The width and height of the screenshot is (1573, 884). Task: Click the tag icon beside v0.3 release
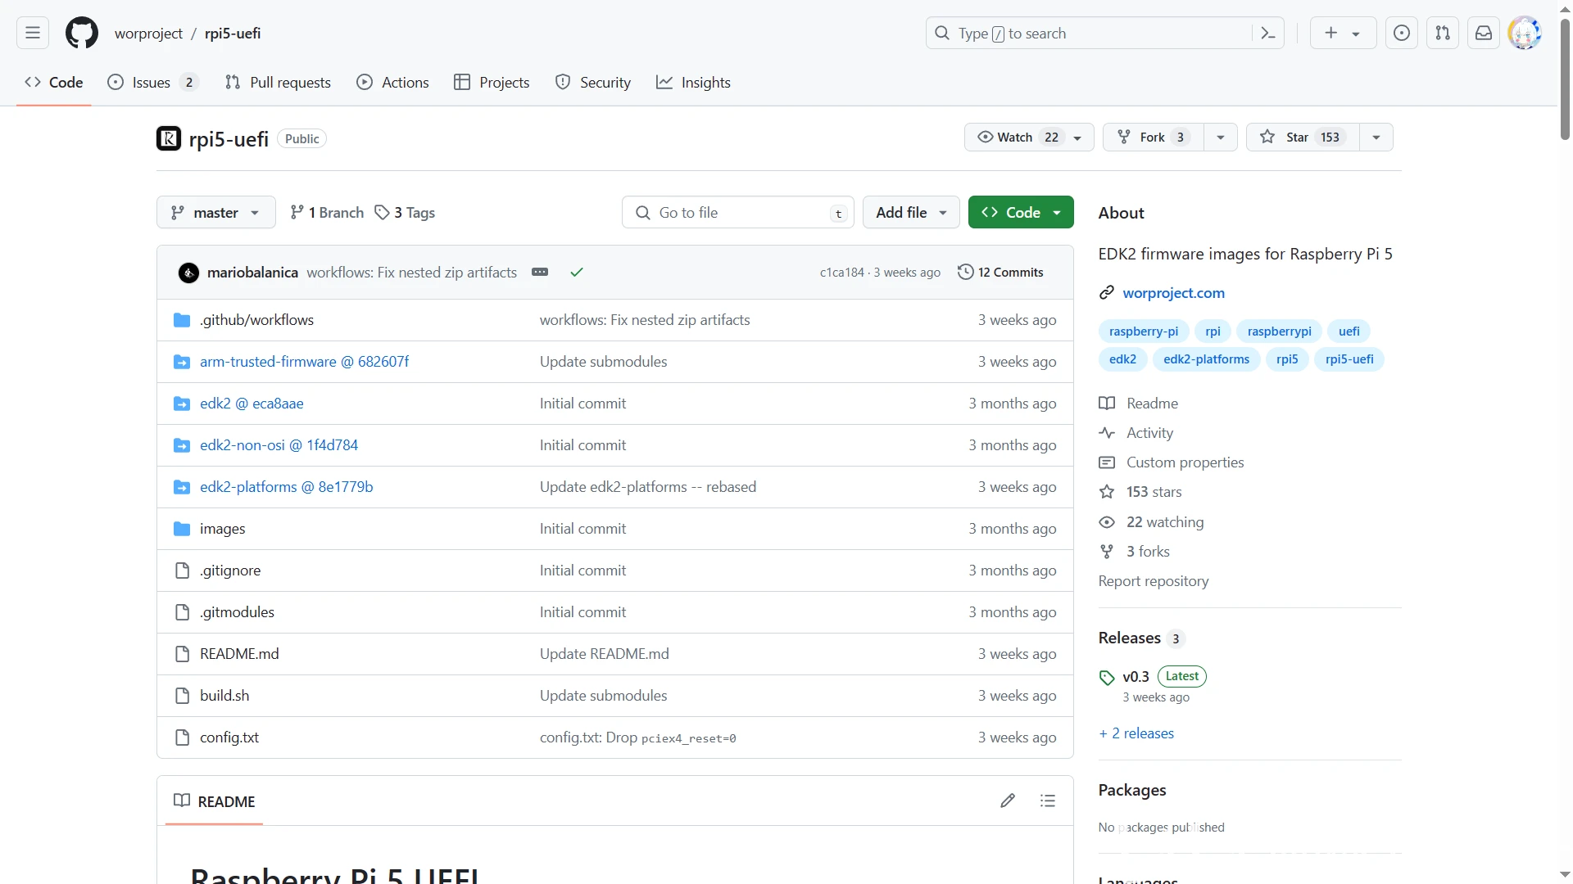(1107, 678)
